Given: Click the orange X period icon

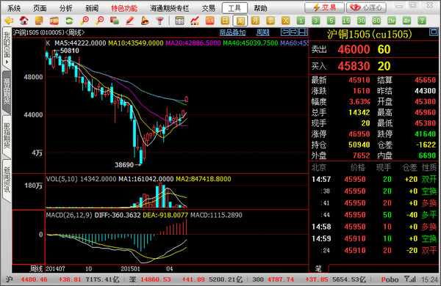Looking at the screenshot, I should pos(286,21).
